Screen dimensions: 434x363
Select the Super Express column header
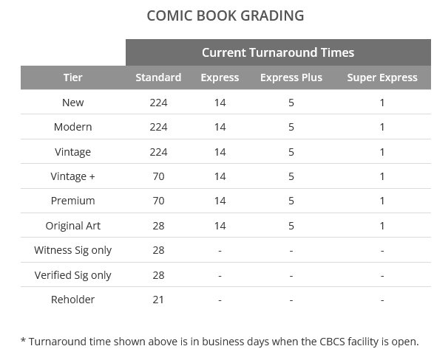pyautogui.click(x=382, y=77)
